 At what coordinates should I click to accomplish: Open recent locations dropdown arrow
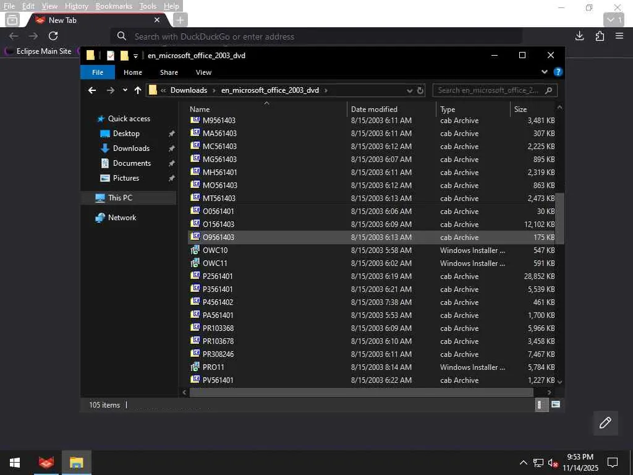[125, 90]
